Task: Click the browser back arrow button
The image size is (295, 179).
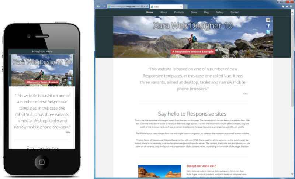Action: point(98,6)
